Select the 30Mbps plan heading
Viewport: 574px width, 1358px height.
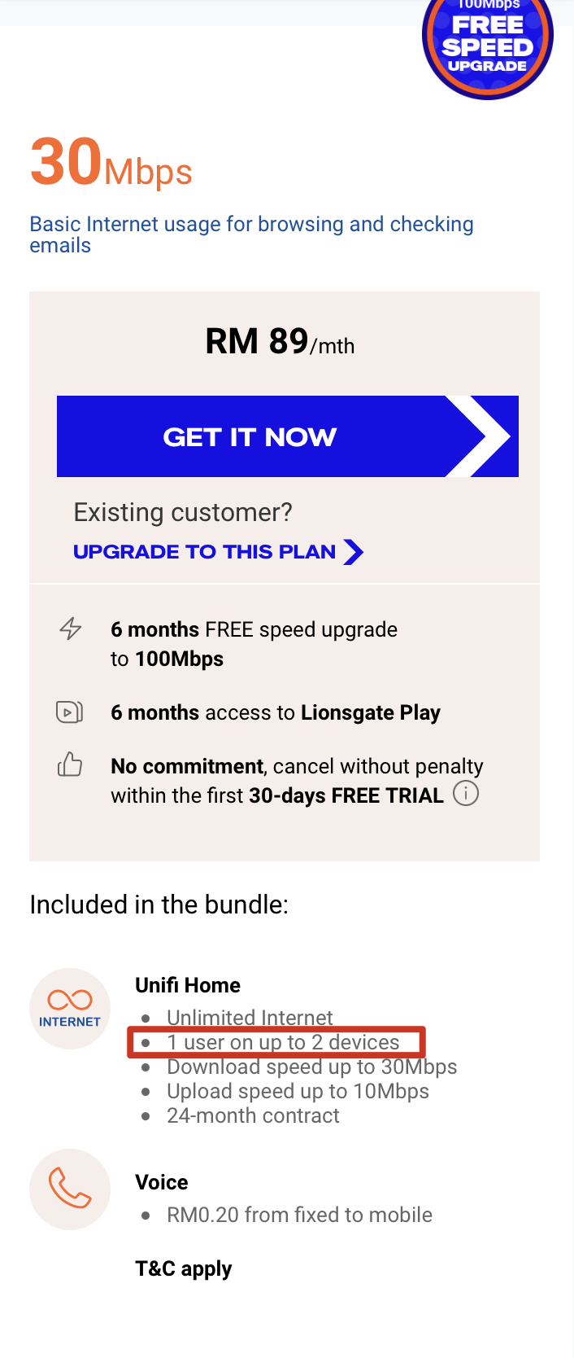click(x=111, y=163)
